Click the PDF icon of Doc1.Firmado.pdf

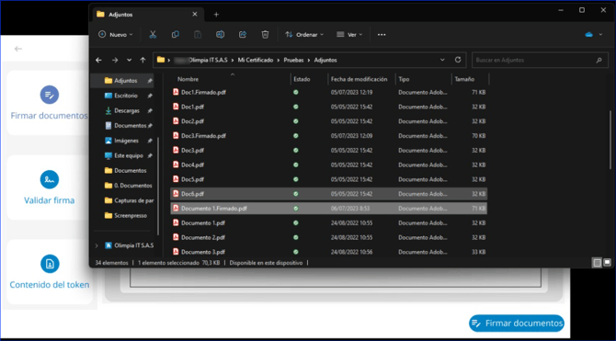pyautogui.click(x=176, y=92)
